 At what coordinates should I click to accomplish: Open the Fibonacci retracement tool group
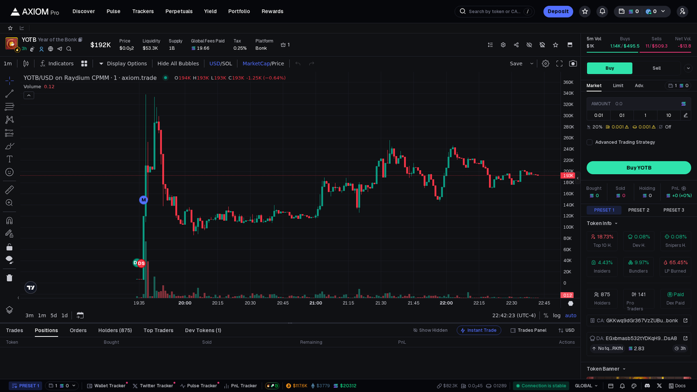(9, 107)
